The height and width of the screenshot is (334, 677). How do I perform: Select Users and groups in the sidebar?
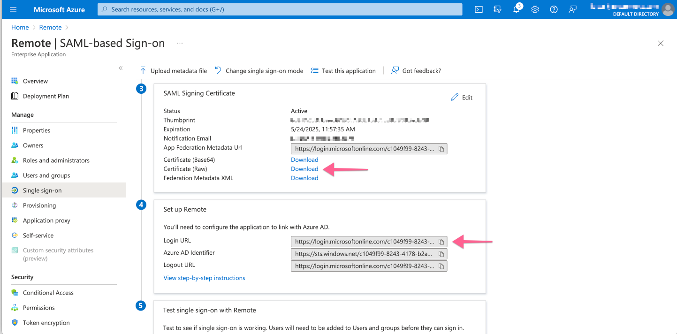46,175
